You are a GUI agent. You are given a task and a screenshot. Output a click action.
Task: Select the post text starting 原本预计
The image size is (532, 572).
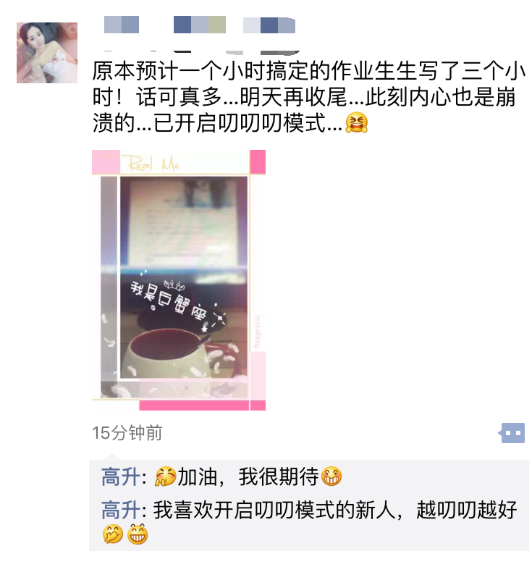(309, 97)
